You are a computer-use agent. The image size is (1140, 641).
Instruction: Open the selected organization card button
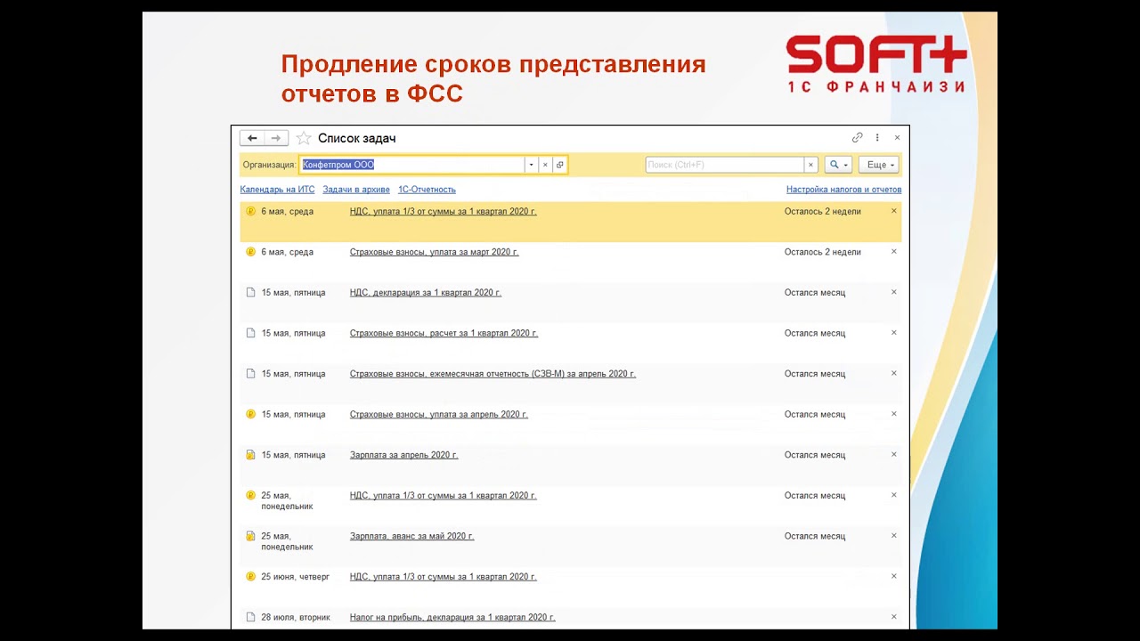pyautogui.click(x=559, y=165)
